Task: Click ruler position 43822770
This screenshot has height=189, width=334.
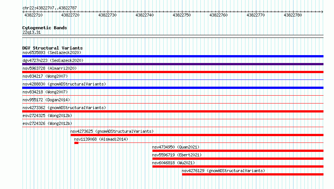Action: point(256,15)
